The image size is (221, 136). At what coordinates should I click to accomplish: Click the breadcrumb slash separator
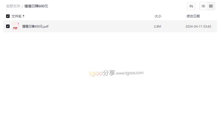coord(22,6)
